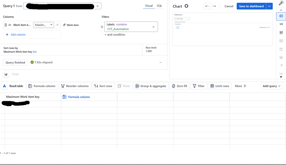Click the 7.83s elapsed status
The width and height of the screenshot is (286, 165).
(x=42, y=62)
